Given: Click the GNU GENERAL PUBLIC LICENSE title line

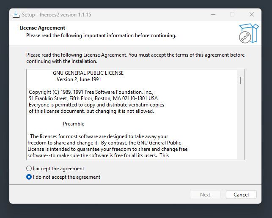Looking at the screenshot, I should point(88,73).
